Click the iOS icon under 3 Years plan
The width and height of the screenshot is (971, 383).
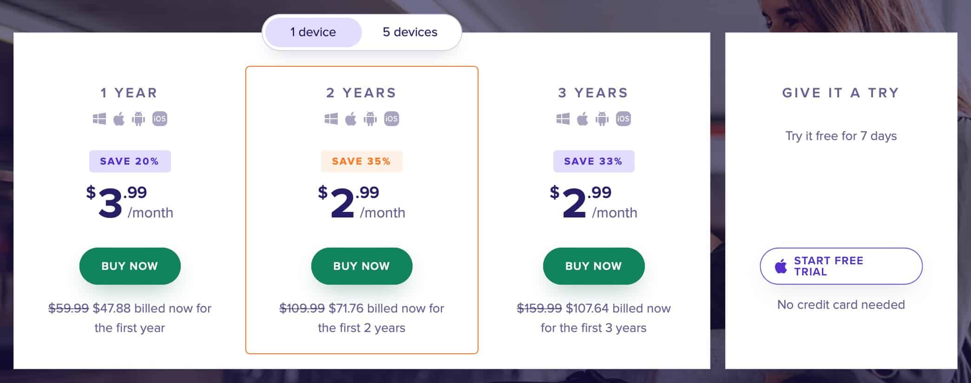[x=623, y=119]
